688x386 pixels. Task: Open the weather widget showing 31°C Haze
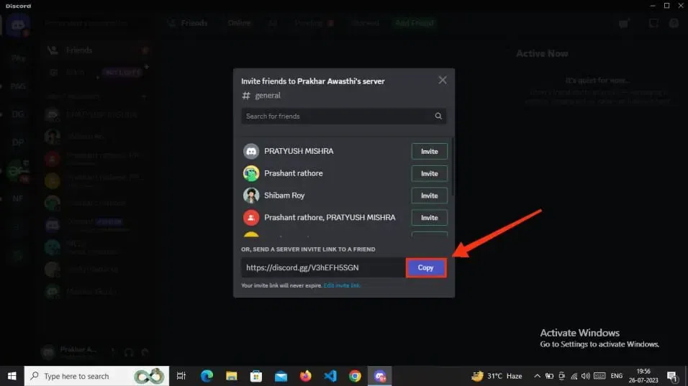click(x=497, y=376)
